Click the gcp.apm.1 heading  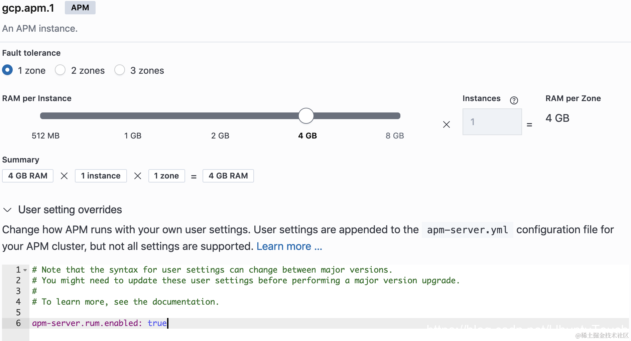tap(28, 8)
